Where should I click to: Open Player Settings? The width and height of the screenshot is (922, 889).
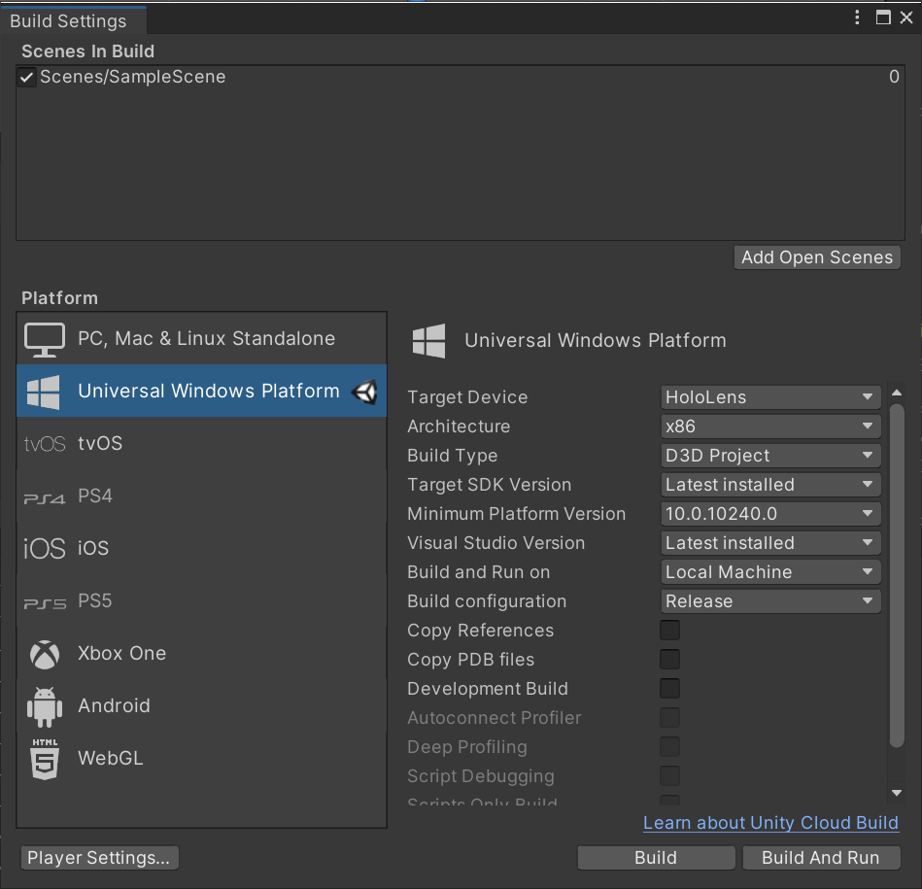pyautogui.click(x=99, y=858)
